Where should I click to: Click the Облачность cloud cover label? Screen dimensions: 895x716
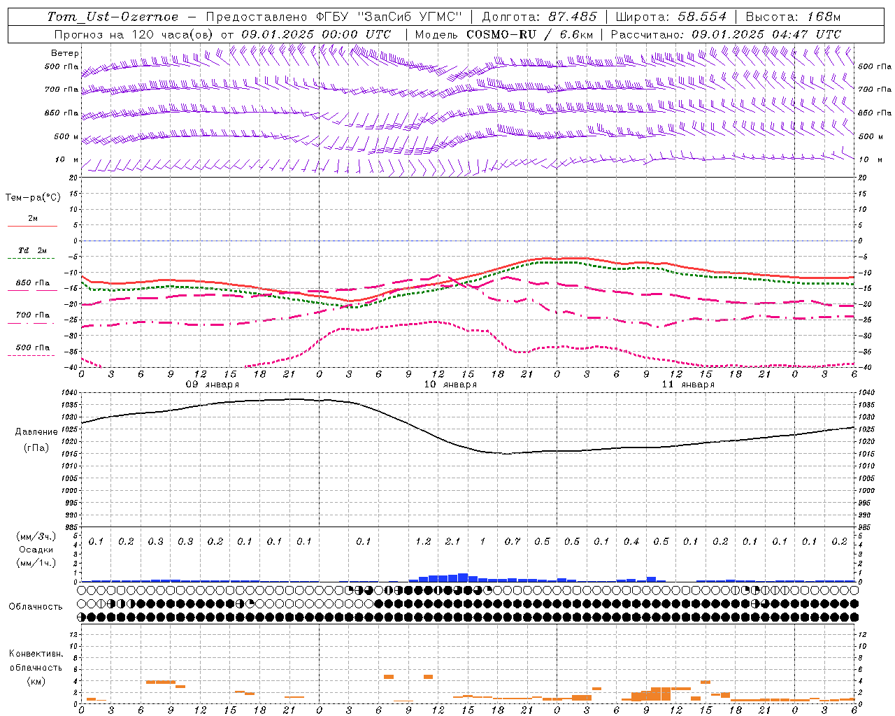coord(36,606)
